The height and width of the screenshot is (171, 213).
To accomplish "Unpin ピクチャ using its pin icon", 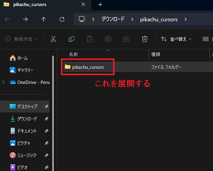I will pyautogui.click(x=46, y=143).
